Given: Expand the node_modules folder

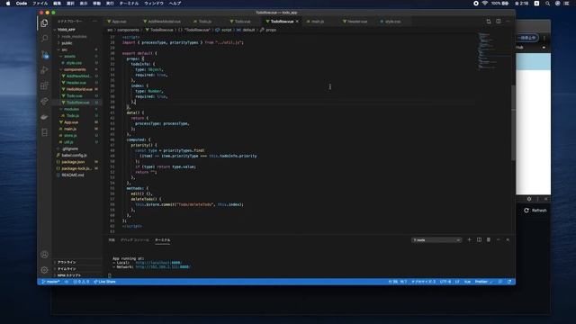Looking at the screenshot, I should pyautogui.click(x=74, y=36).
